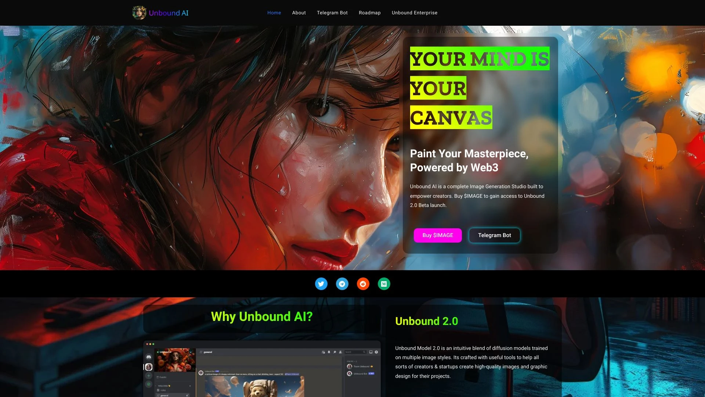Select the Telegram Bot tab item

point(332,12)
